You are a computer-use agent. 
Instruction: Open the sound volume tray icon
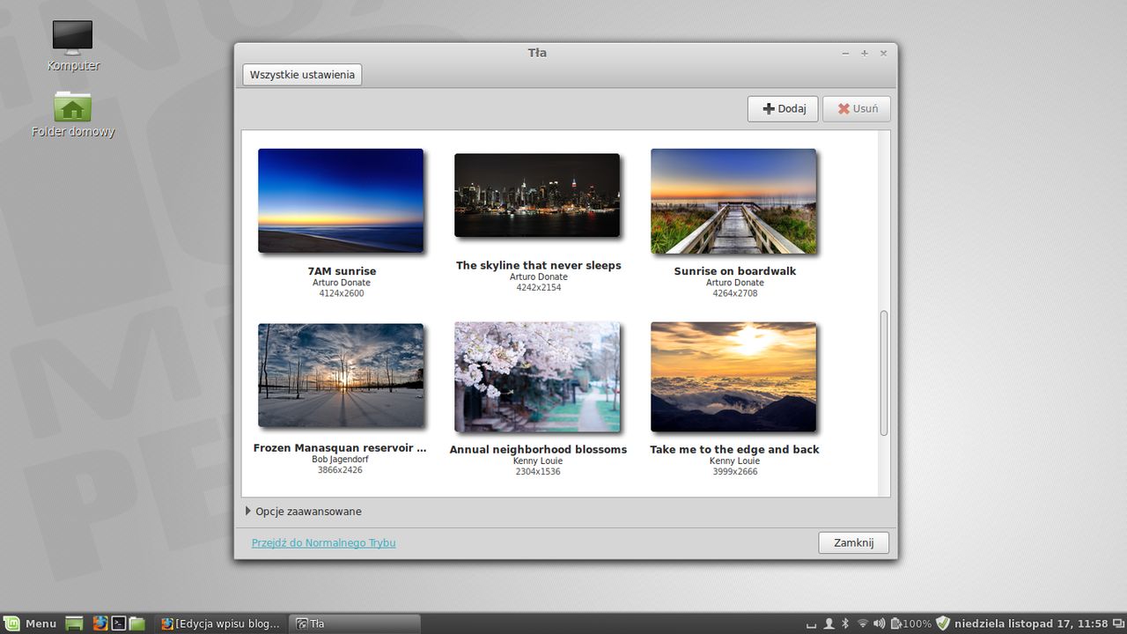coord(879,623)
